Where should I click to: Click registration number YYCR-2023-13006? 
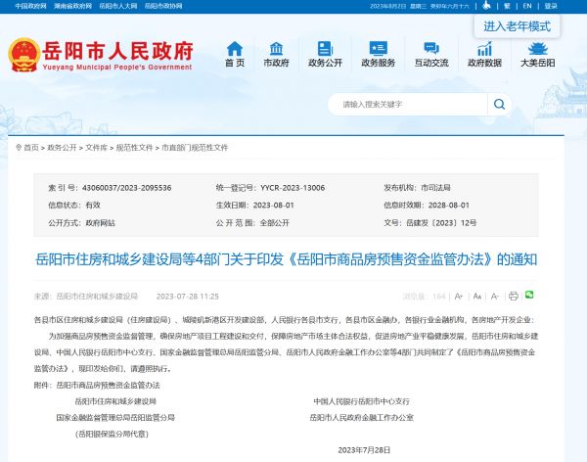pyautogui.click(x=293, y=188)
